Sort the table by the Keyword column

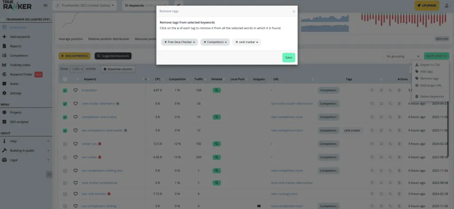[x=90, y=79]
